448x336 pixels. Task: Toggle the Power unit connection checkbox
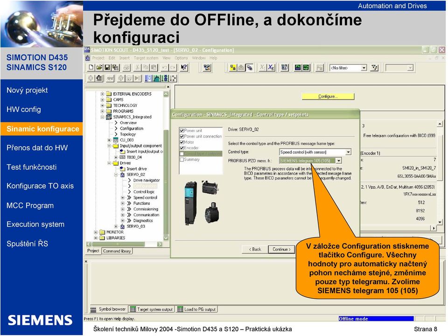coord(182,137)
